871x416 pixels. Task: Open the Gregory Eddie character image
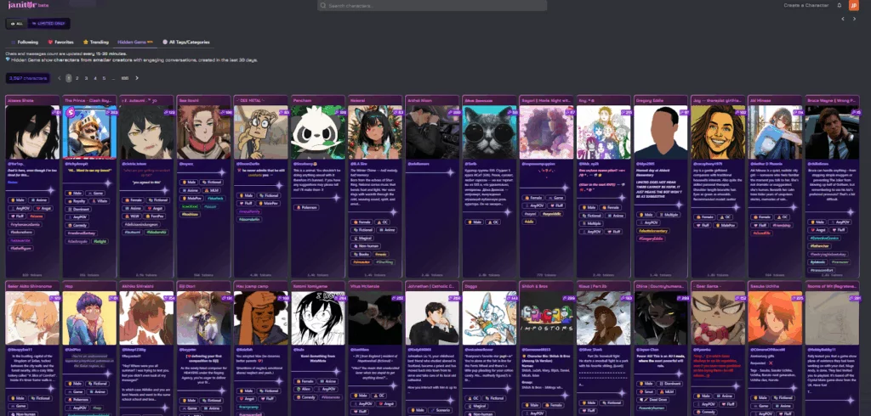[662, 132]
